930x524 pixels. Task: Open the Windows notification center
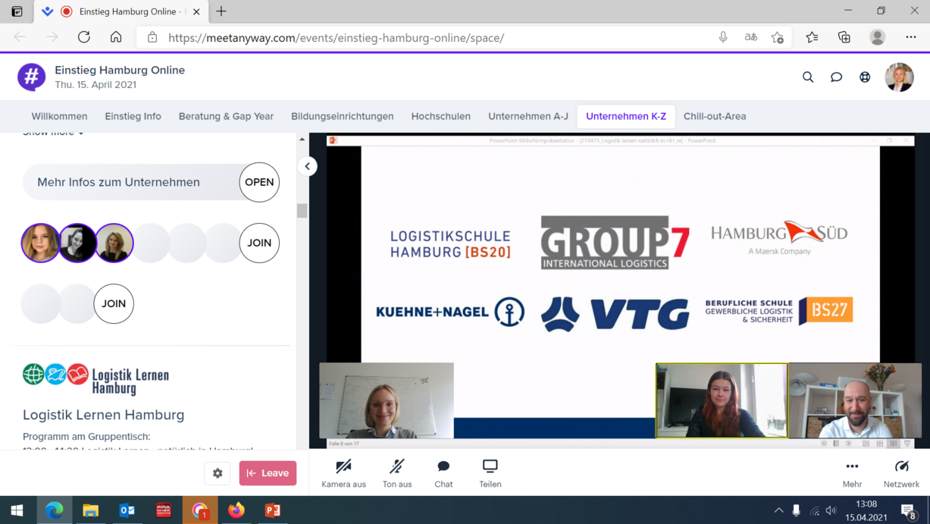pos(909,510)
